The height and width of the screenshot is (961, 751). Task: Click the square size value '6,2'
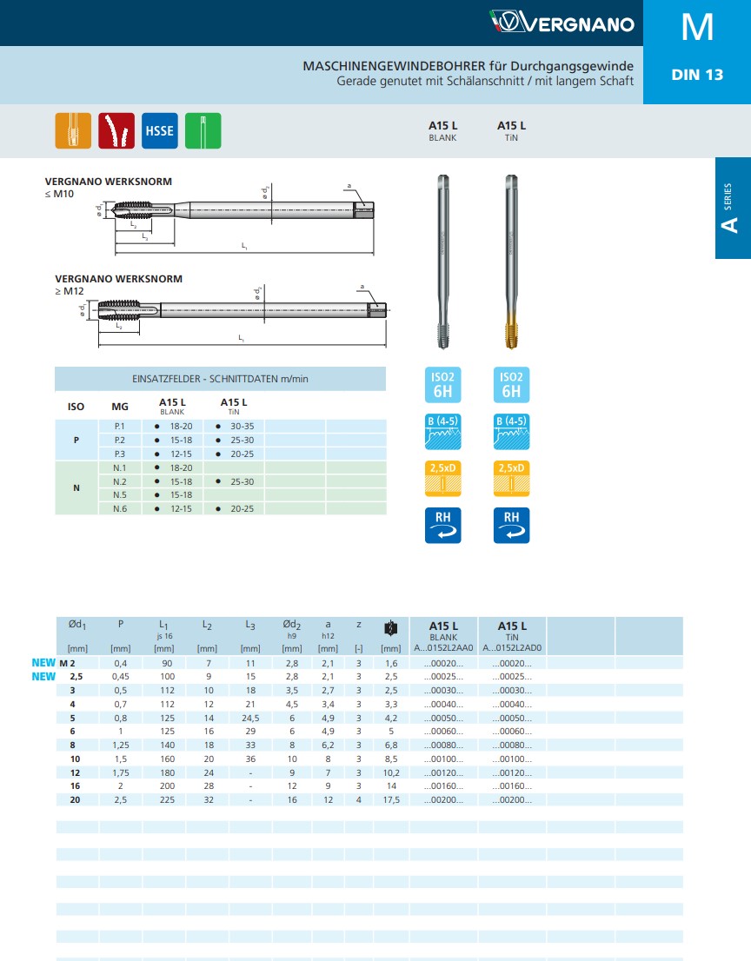click(x=328, y=746)
